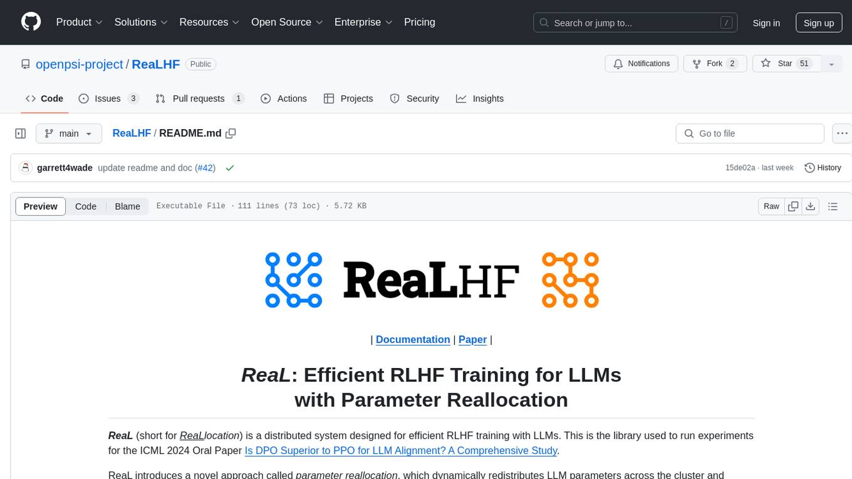View the file History
Screen dimensions: 852x479
tap(823, 167)
